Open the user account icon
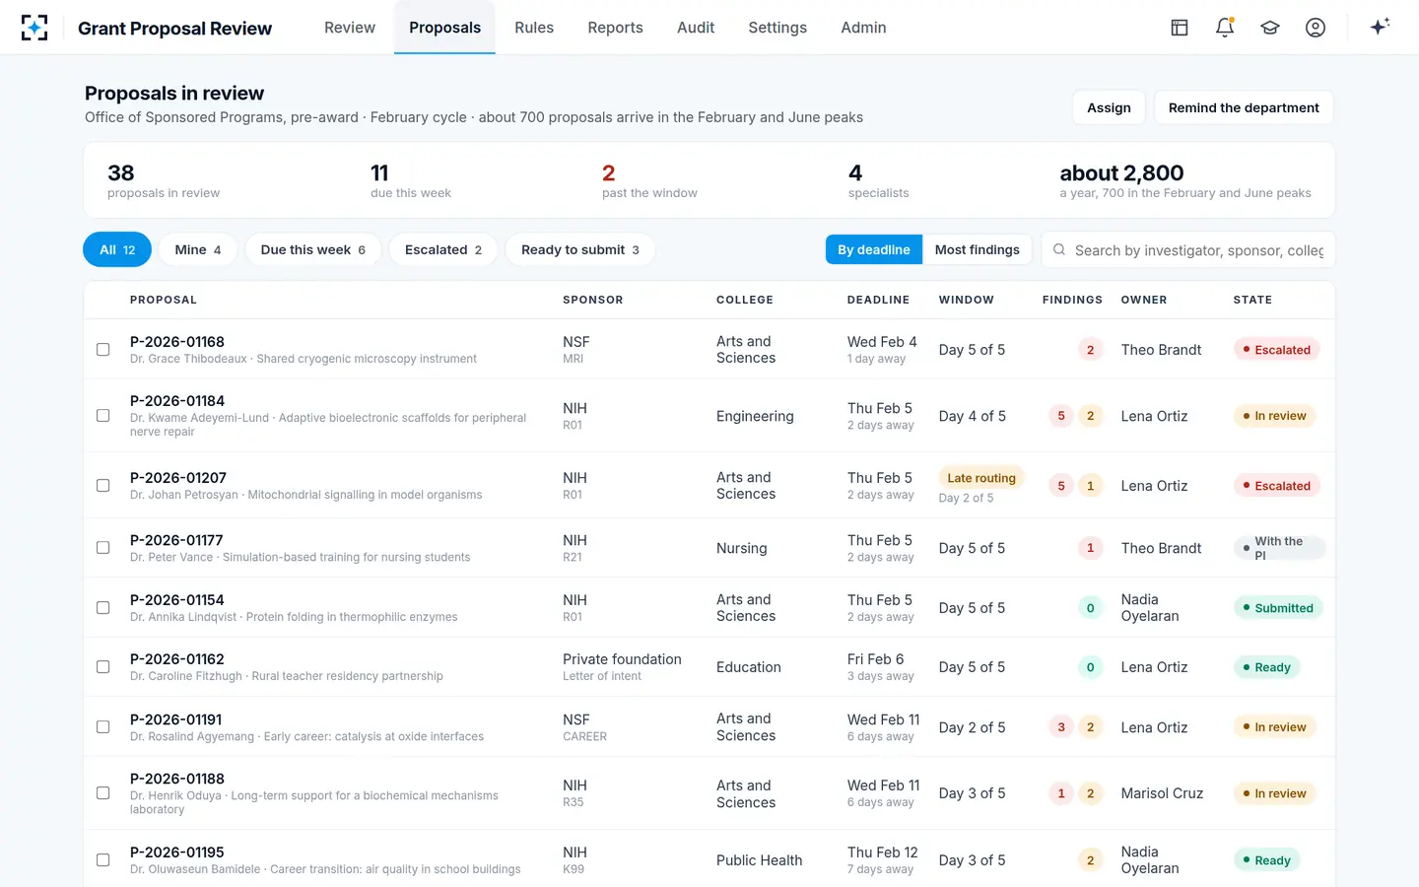This screenshot has height=887, width=1419. [1316, 28]
